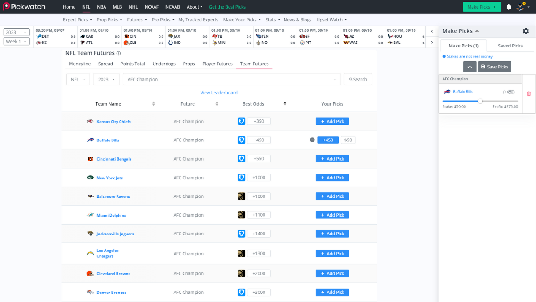The image size is (536, 302).
Task: Expand the About menu
Action: [x=194, y=7]
